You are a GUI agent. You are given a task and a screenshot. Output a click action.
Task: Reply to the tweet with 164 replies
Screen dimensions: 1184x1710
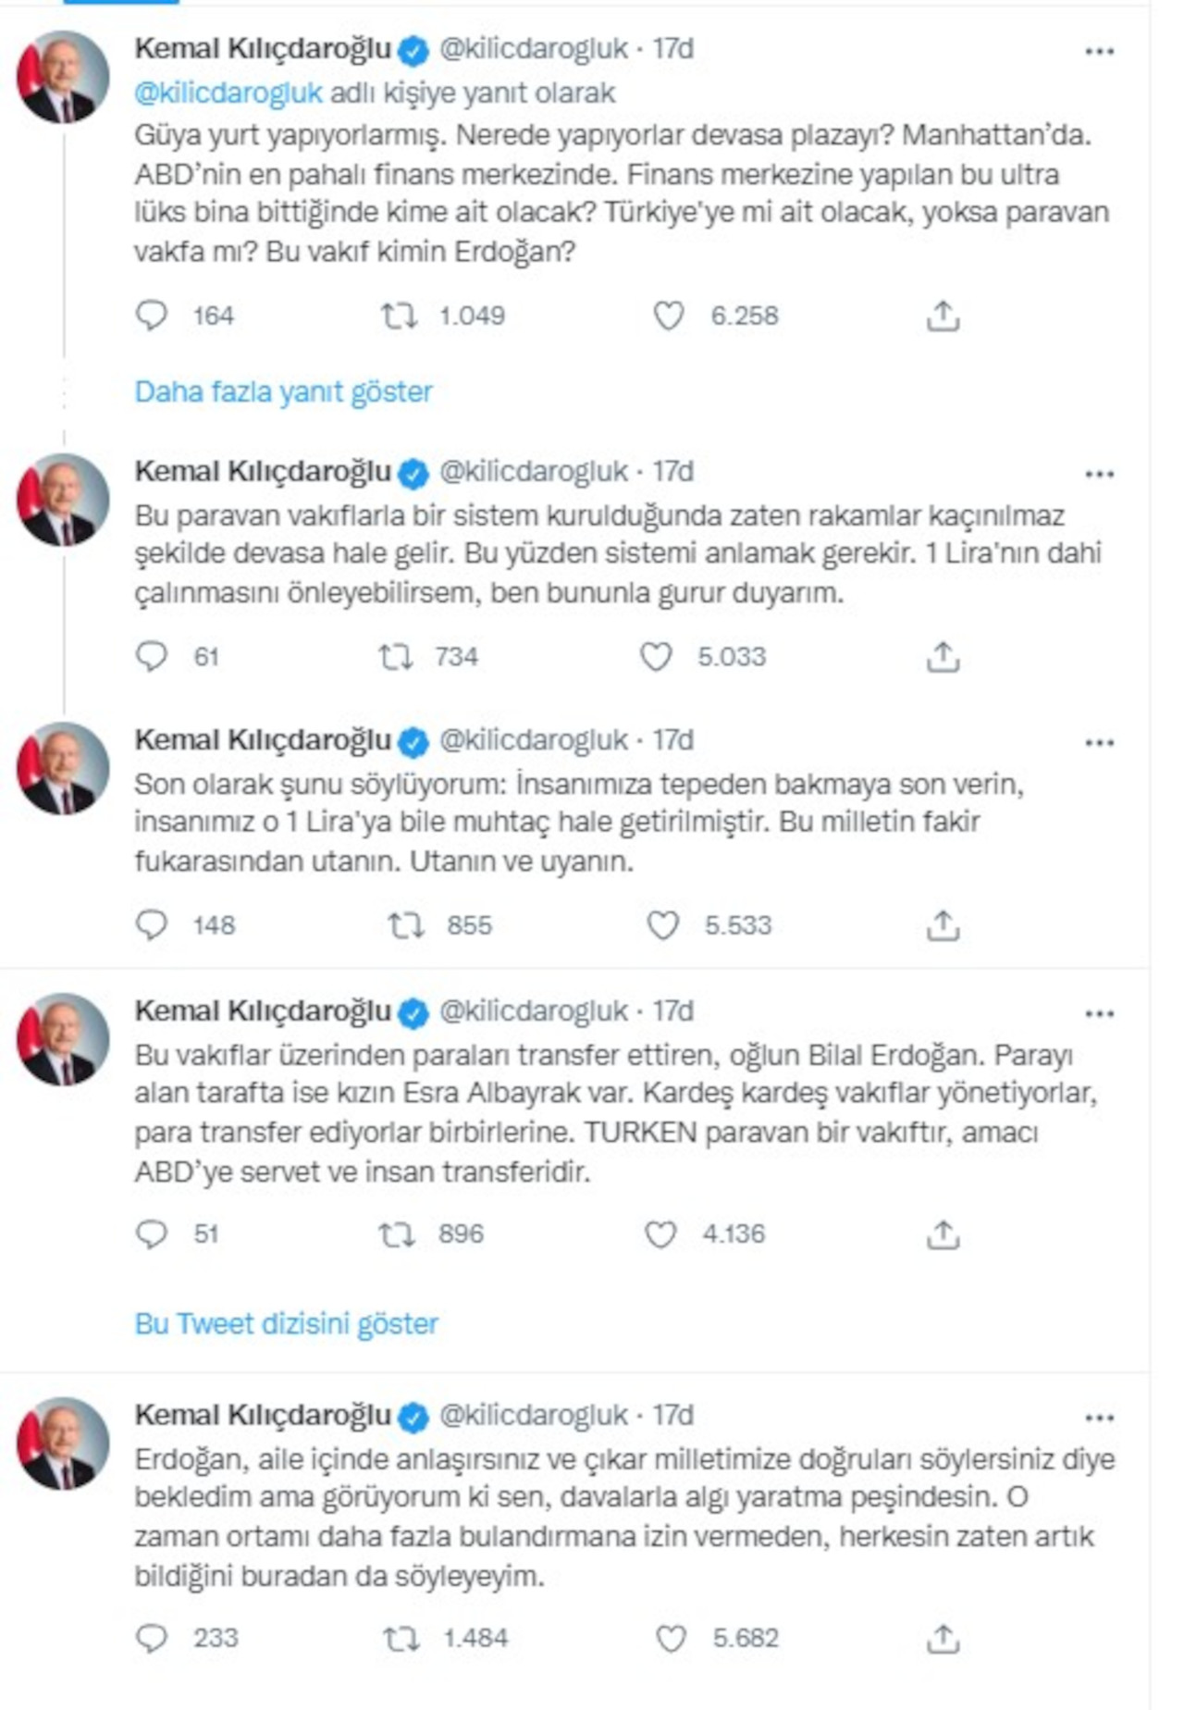[152, 316]
